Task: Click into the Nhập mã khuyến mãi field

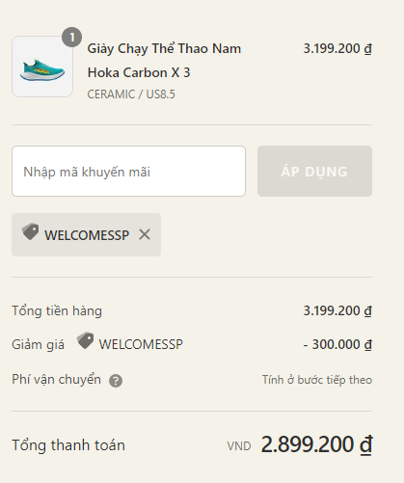Action: [x=128, y=172]
